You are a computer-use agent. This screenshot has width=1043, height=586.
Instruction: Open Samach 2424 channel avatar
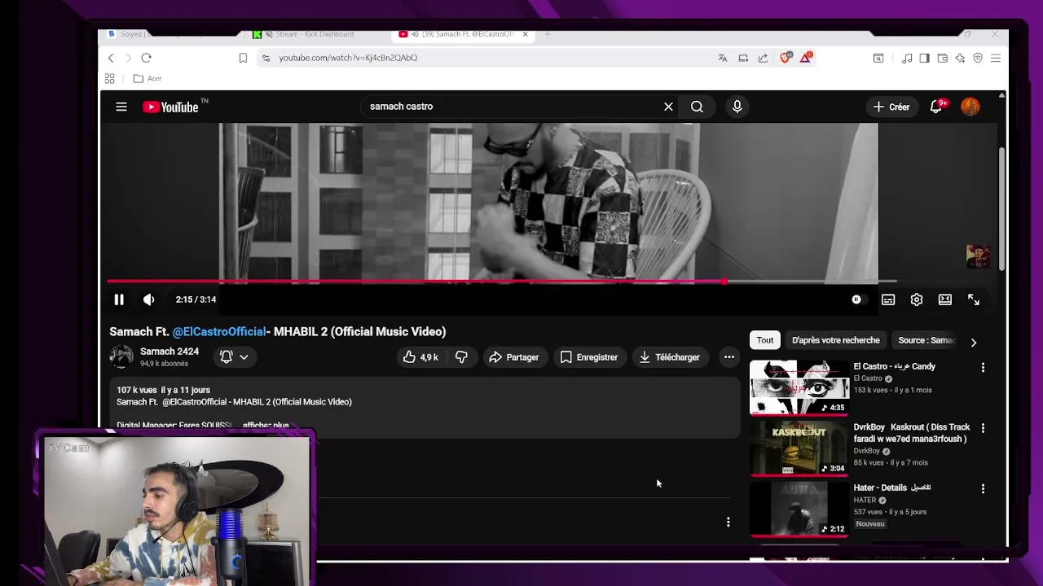pos(121,356)
